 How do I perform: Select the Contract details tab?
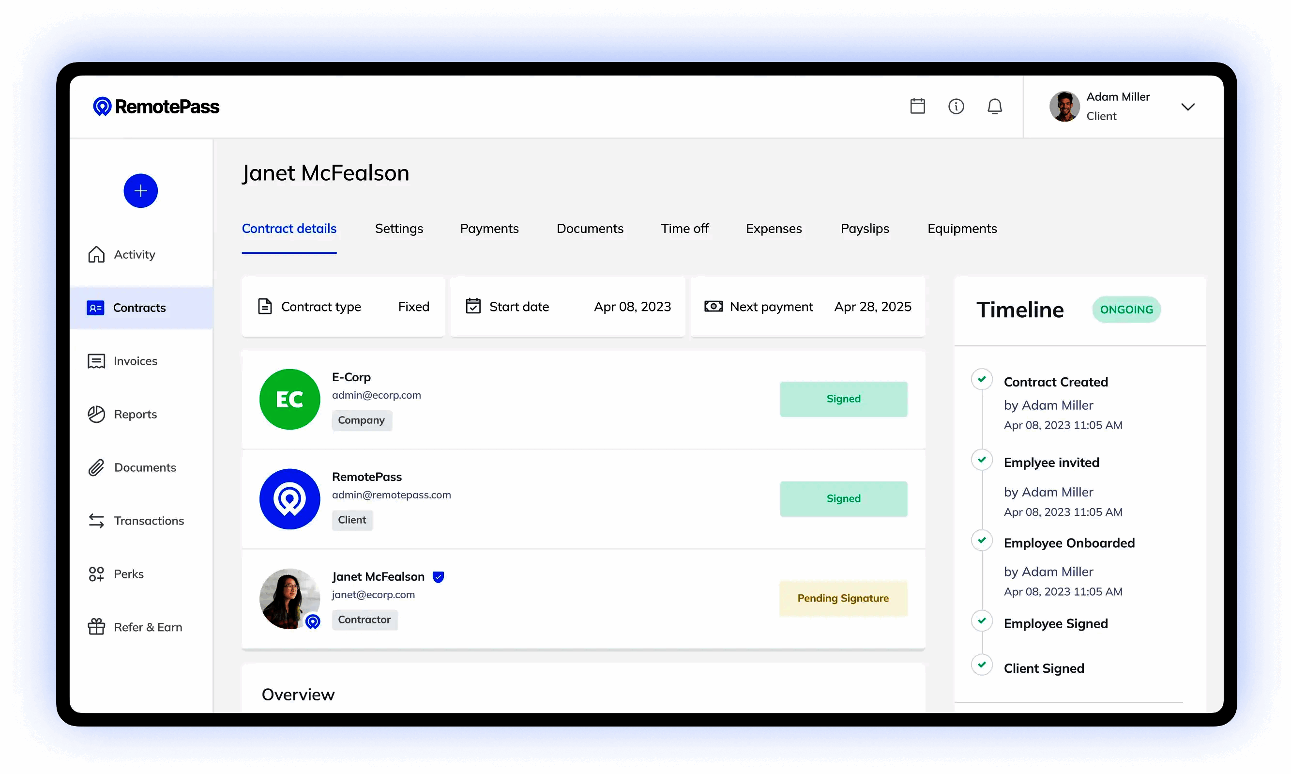(289, 229)
